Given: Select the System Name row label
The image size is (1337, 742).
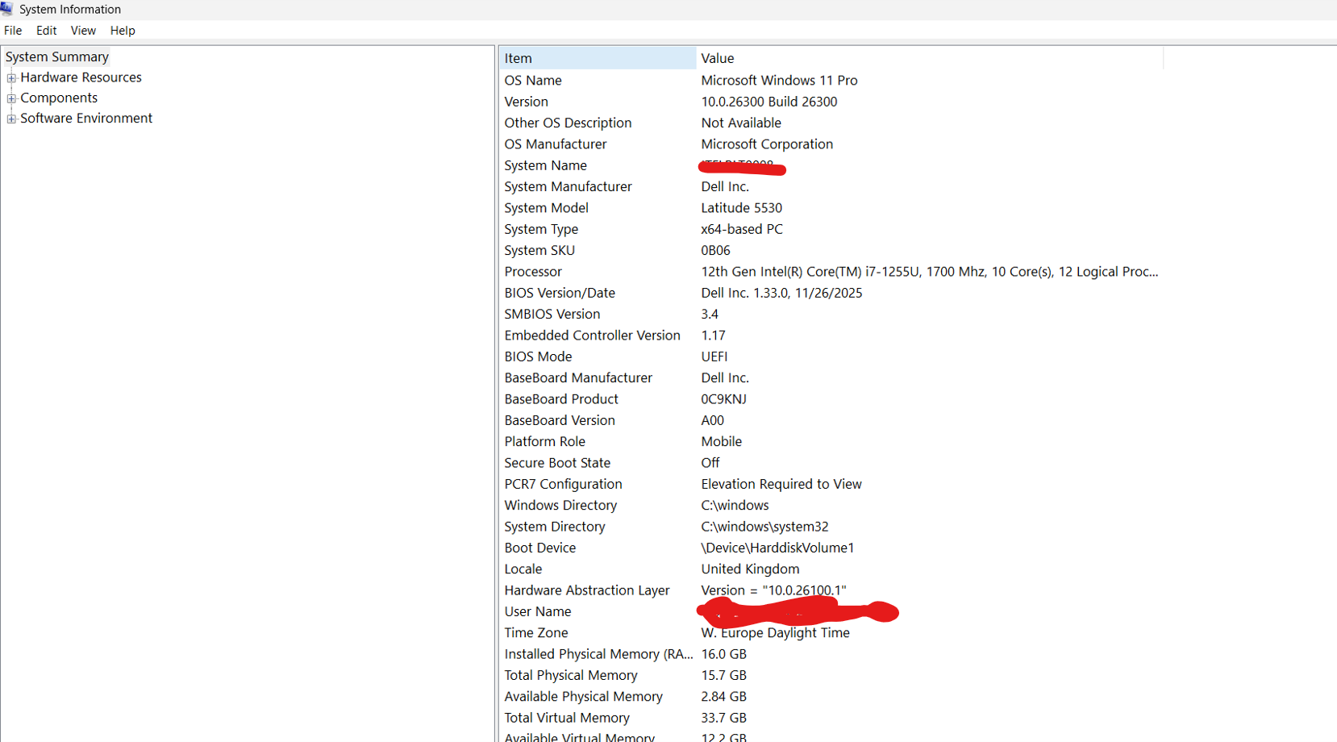Looking at the screenshot, I should pyautogui.click(x=546, y=165).
